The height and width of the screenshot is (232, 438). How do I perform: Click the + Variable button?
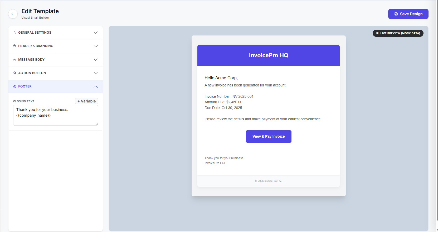click(x=86, y=101)
